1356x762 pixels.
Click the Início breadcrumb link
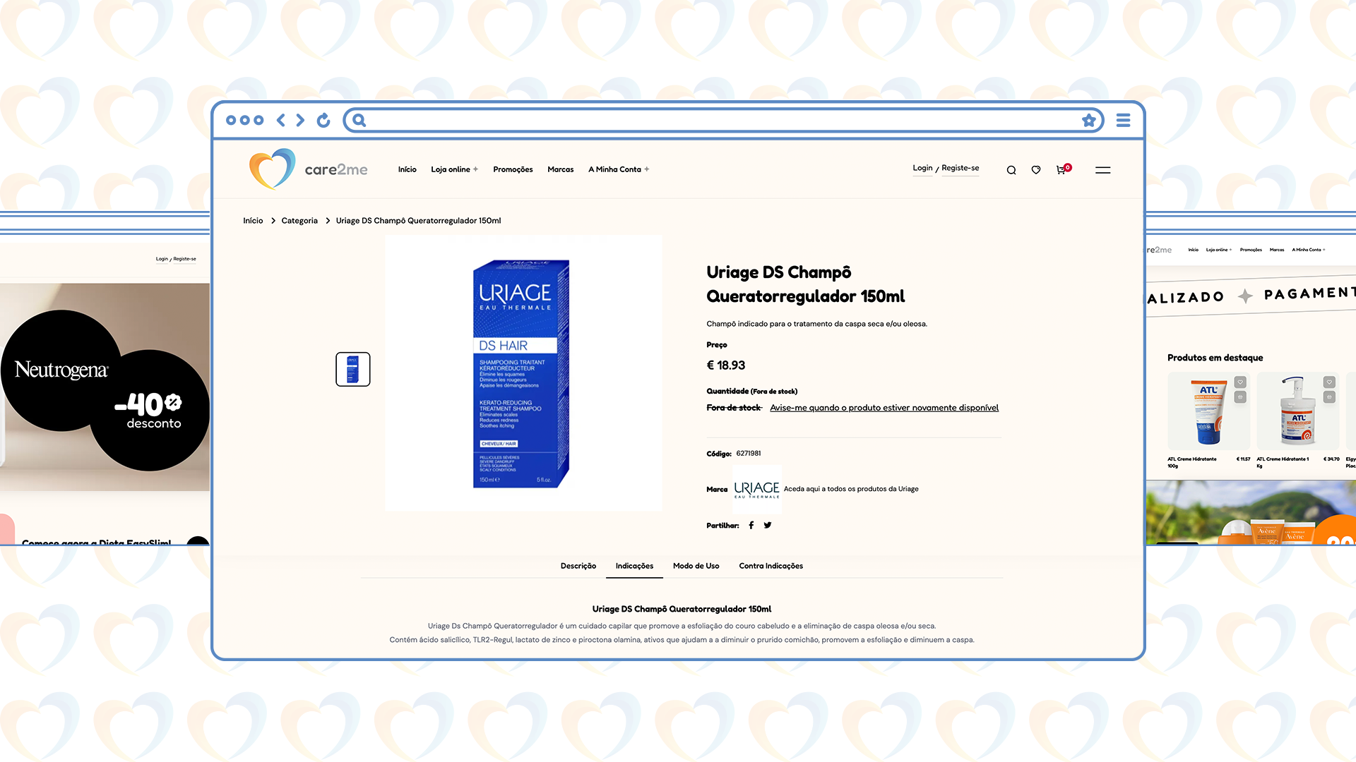tap(253, 221)
